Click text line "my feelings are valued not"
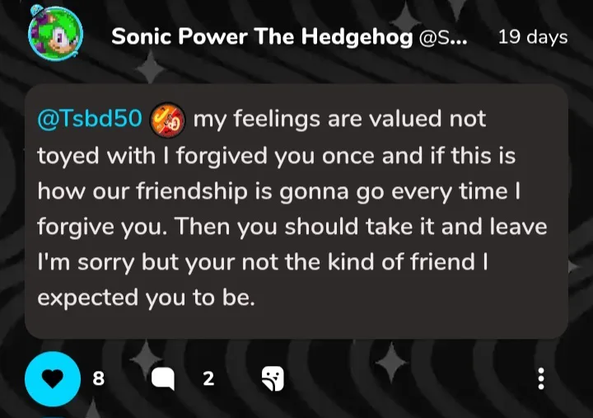The height and width of the screenshot is (418, 593). coord(339,119)
